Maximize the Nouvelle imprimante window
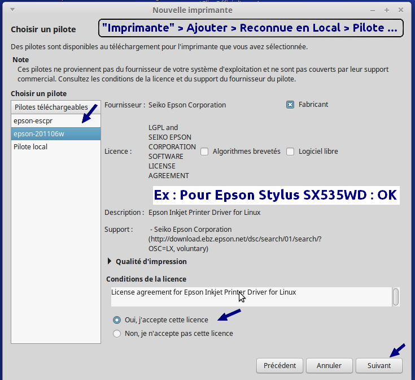The image size is (415, 380). [x=387, y=10]
